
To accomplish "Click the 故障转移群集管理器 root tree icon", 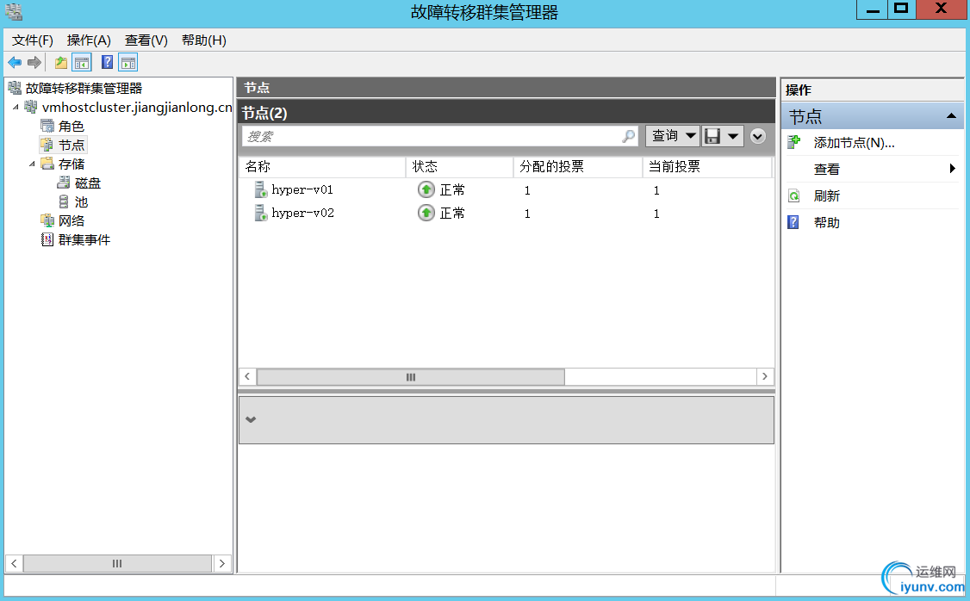I will click(x=15, y=89).
